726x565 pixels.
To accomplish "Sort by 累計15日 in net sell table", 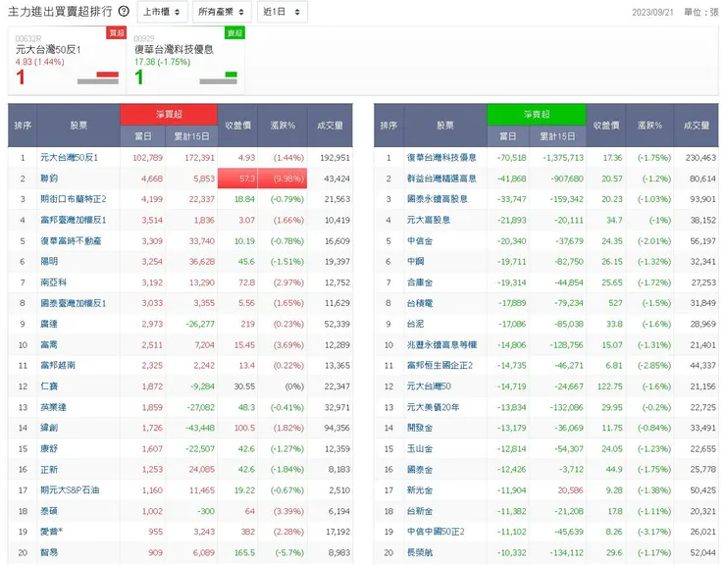I will (557, 136).
